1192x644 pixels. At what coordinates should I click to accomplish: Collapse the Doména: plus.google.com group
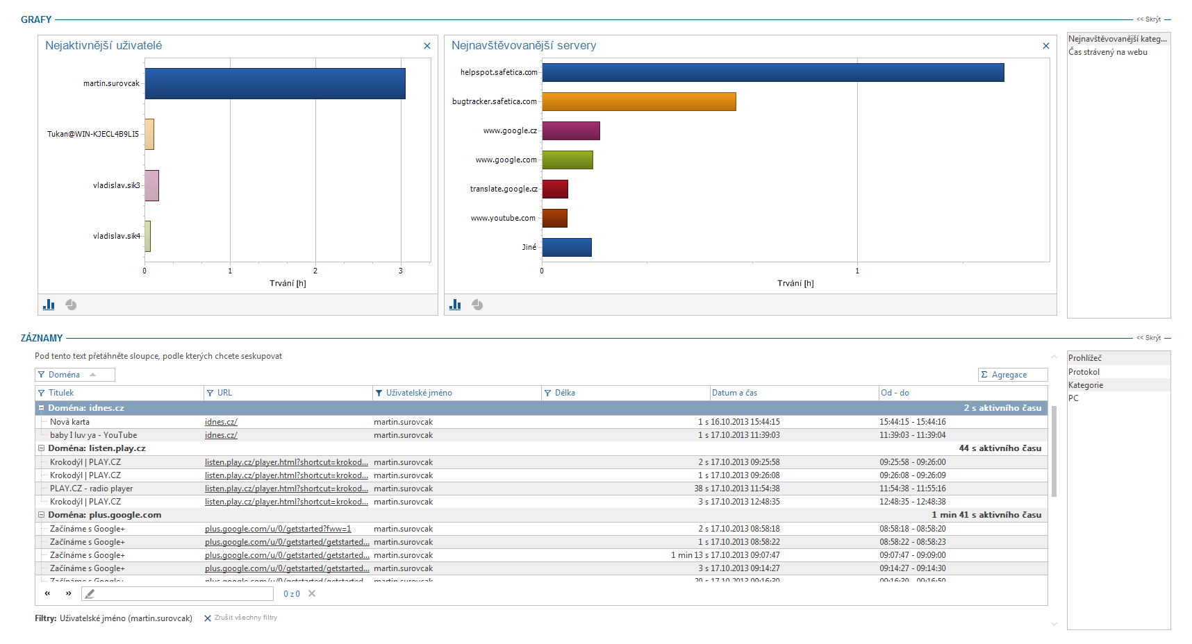coord(42,515)
